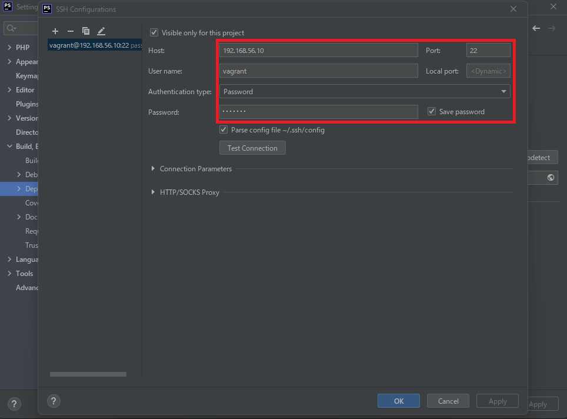Confirm the dialog with OK
This screenshot has width=567, height=419.
[x=398, y=401]
